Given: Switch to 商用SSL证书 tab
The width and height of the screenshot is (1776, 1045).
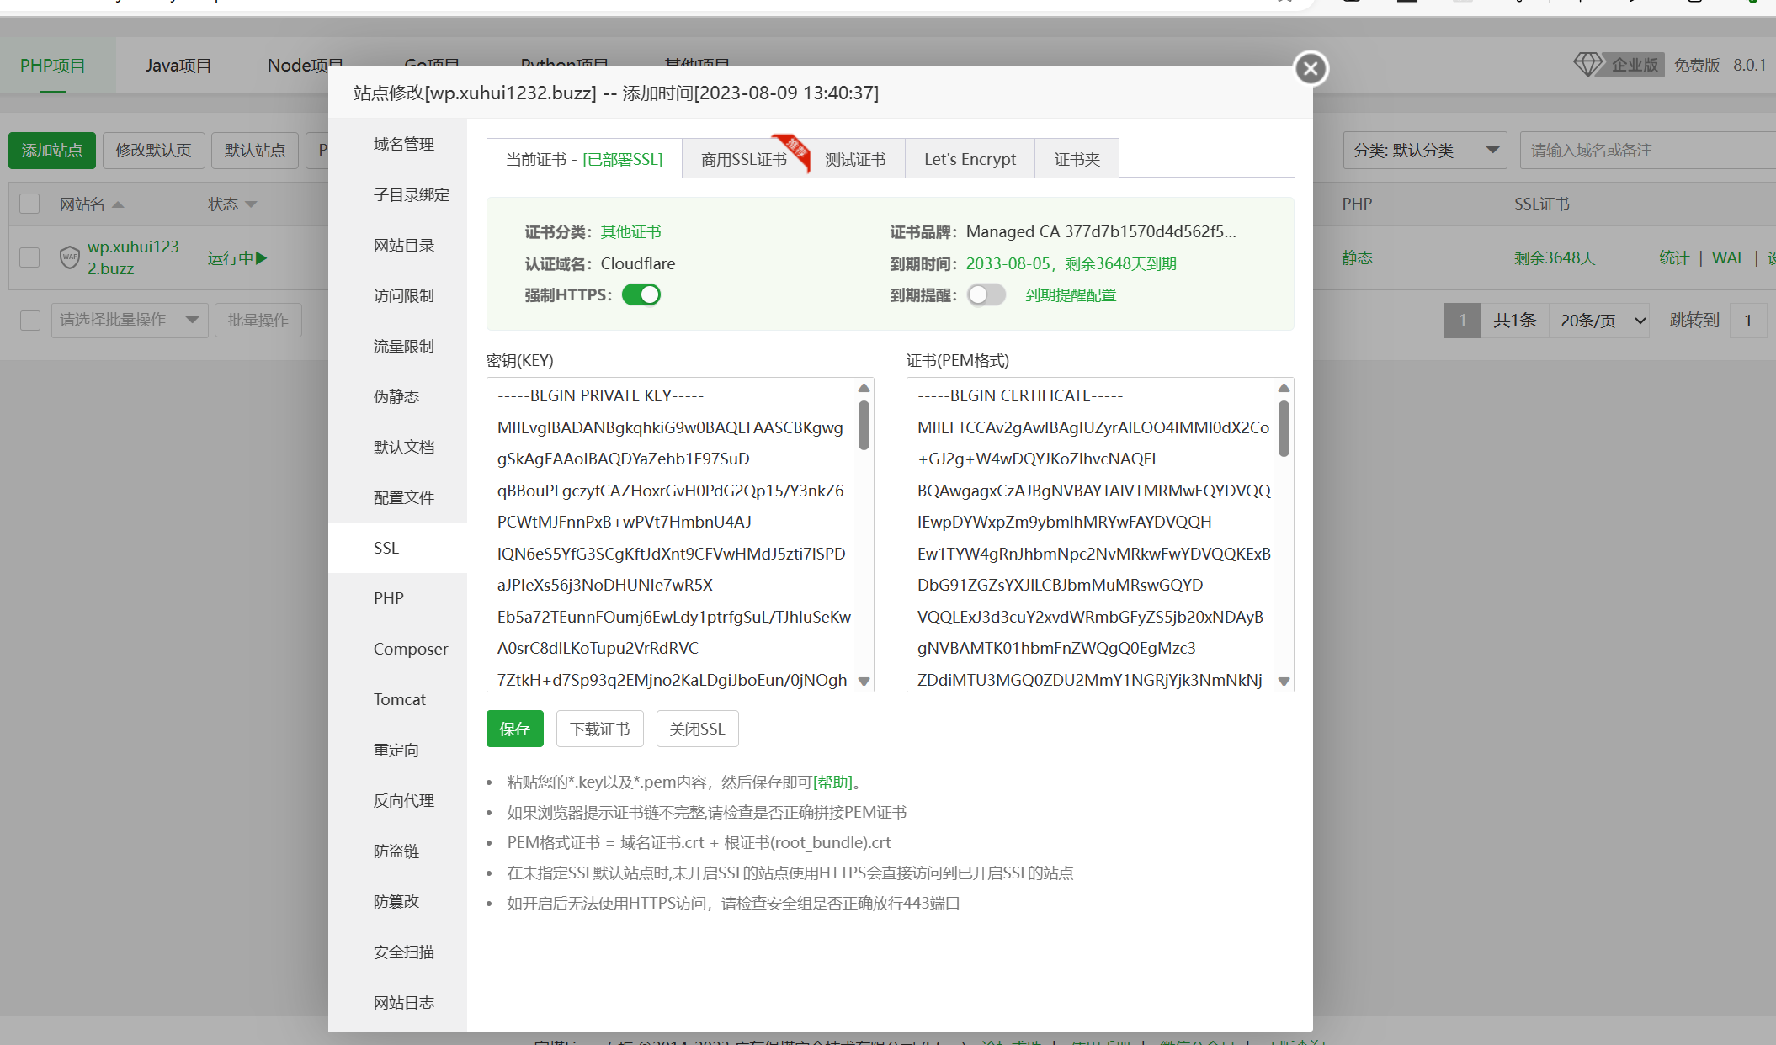Looking at the screenshot, I should click(744, 159).
